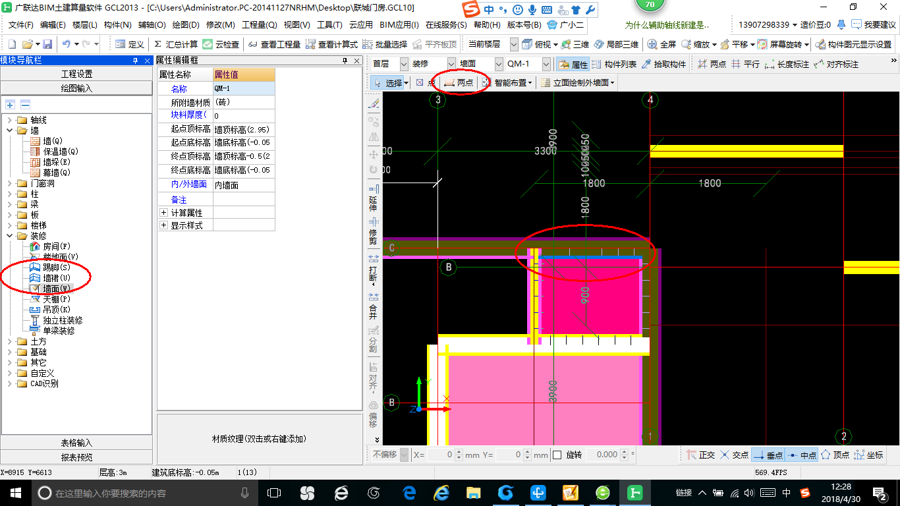Open the BIM应用(I) menu
Screen dimensions: 900x506
point(400,25)
